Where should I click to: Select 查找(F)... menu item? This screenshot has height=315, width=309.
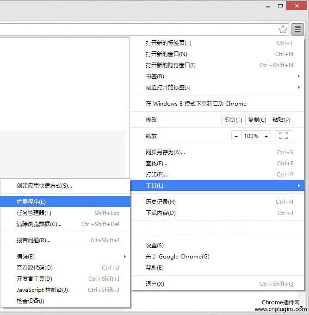pyautogui.click(x=217, y=164)
